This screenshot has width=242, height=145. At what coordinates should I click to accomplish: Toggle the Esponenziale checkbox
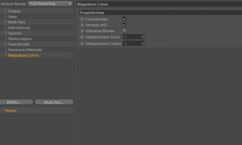(x=124, y=19)
